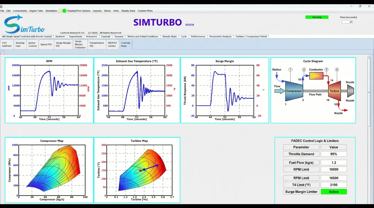Viewport: 374px width, 208px height.
Task: Open the Steady Stats tab
Action: point(169,37)
